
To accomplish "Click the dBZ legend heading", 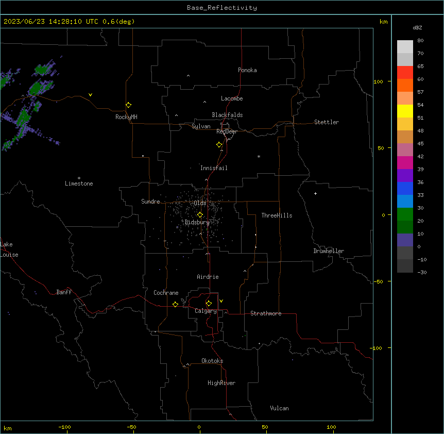I will (x=417, y=27).
